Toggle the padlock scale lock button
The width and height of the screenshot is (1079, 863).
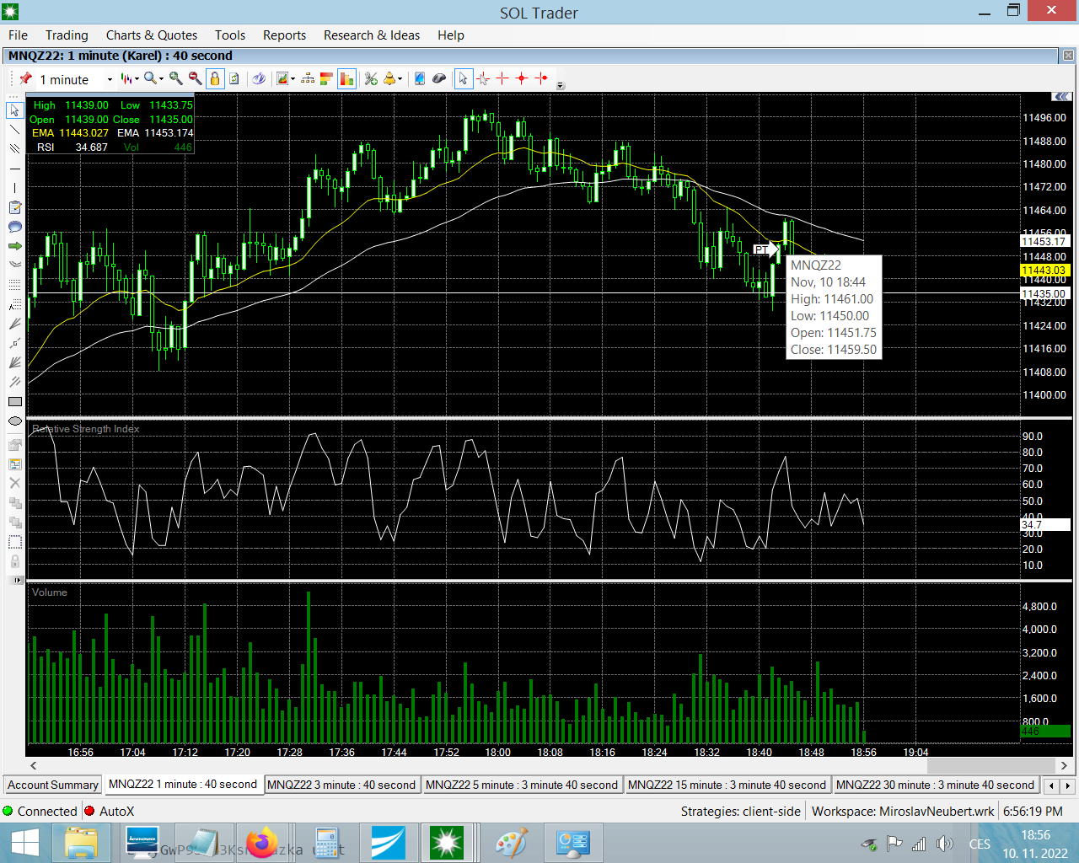(x=214, y=78)
